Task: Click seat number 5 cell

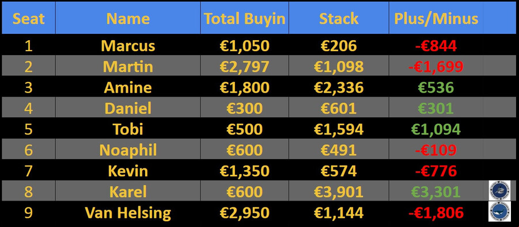Action: (28, 129)
